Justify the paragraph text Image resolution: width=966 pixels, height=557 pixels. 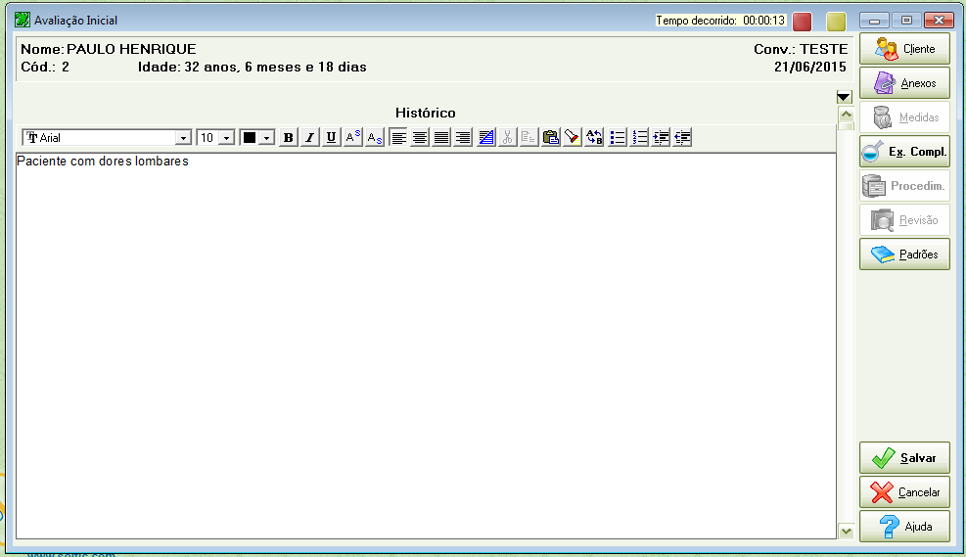[441, 138]
